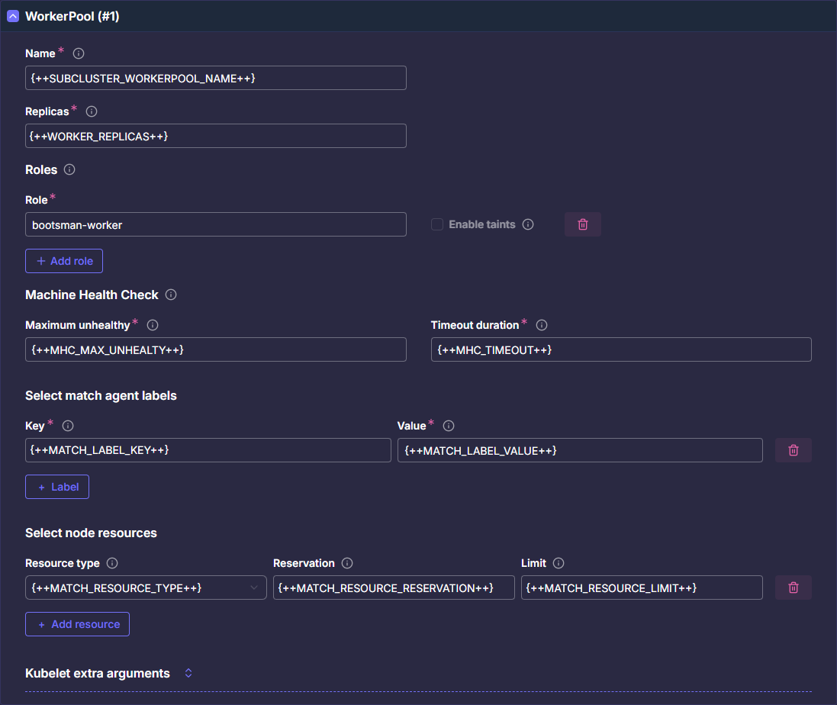The width and height of the screenshot is (837, 705).
Task: Click the Add role button
Action: click(64, 261)
